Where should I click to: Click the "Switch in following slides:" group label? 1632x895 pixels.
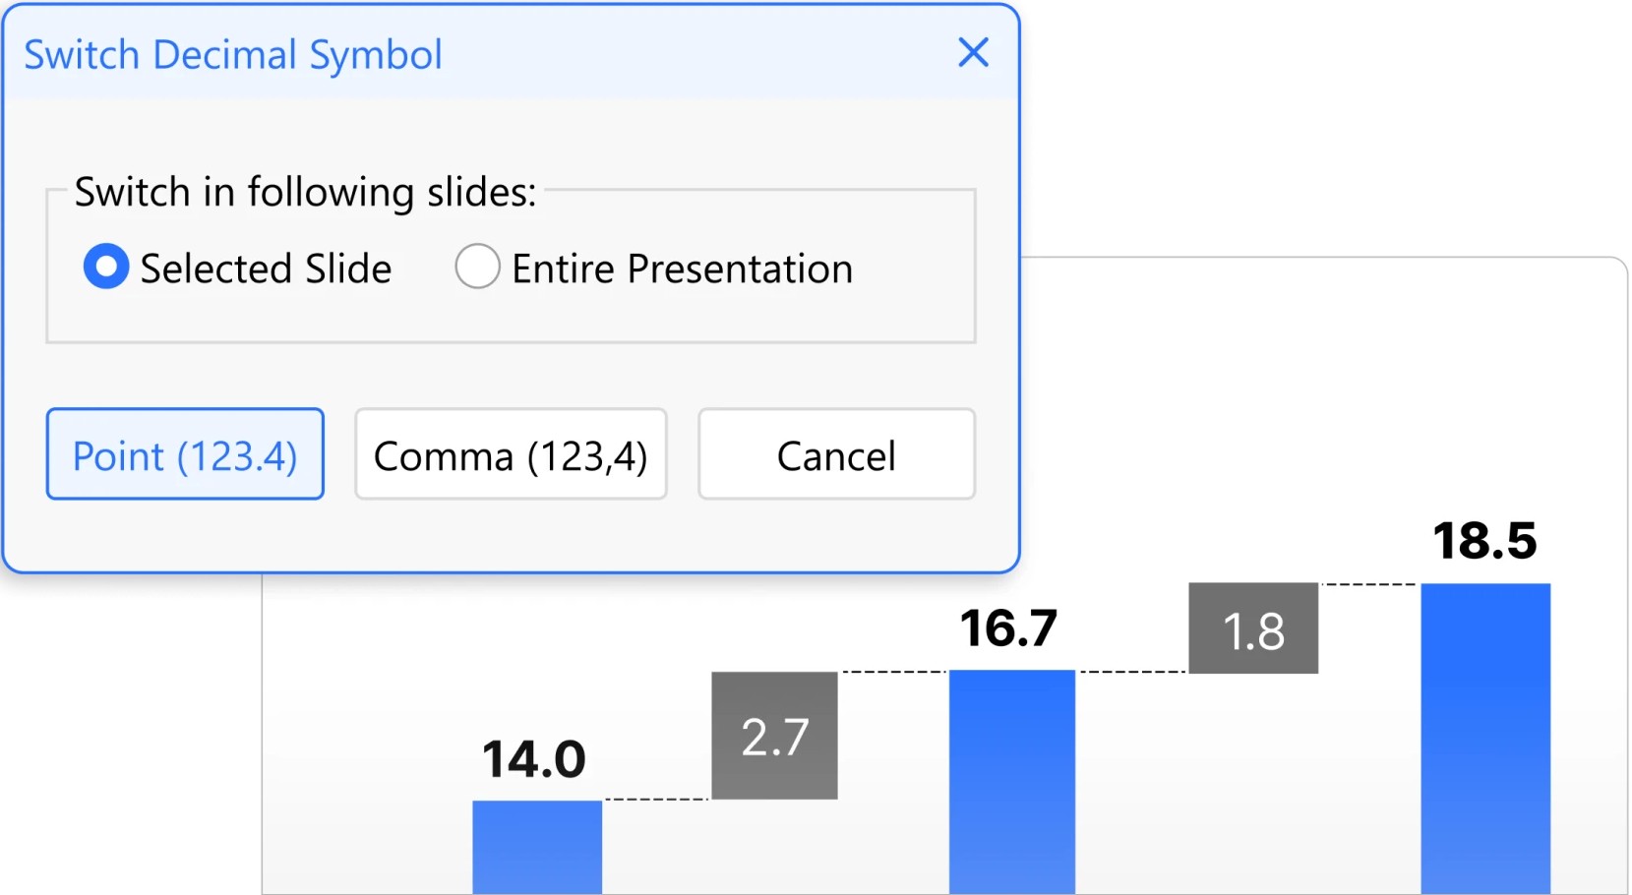click(x=305, y=192)
